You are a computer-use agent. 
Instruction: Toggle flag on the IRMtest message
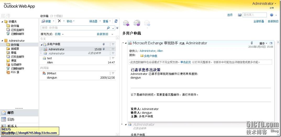[113, 73]
